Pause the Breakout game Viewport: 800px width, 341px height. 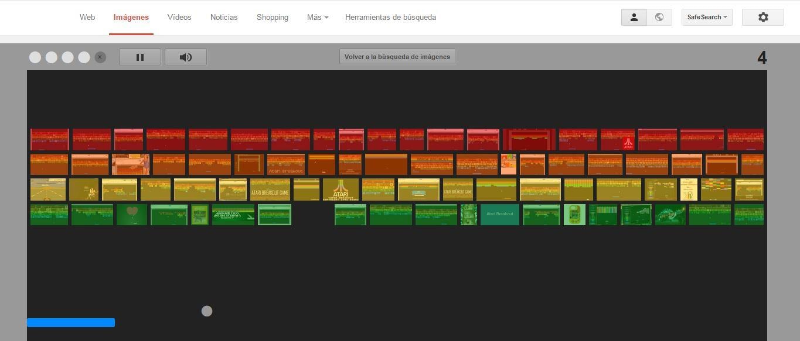point(140,57)
